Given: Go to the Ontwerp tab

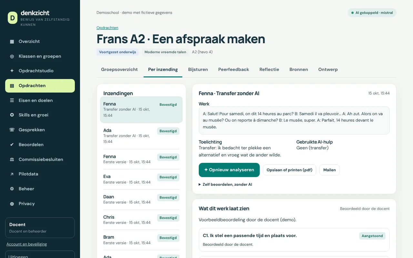Looking at the screenshot, I should click(x=328, y=69).
